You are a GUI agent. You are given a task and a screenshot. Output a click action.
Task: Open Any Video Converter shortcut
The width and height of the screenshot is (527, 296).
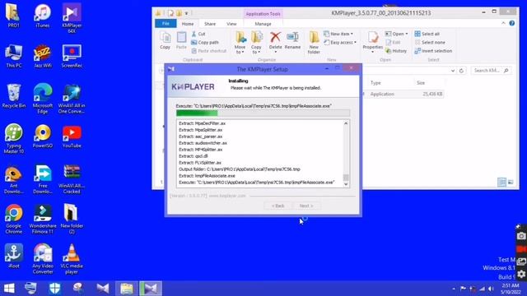pyautogui.click(x=42, y=259)
